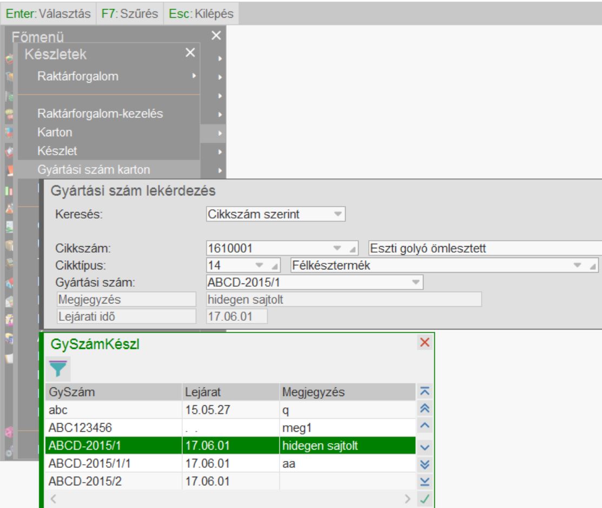Open the Félkésztermék dropdown arrow
Image resolution: width=602 pixels, height=508 pixels.
(577, 265)
